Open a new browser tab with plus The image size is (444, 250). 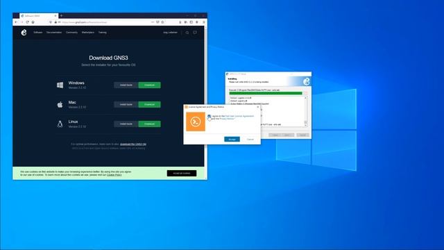click(61, 15)
